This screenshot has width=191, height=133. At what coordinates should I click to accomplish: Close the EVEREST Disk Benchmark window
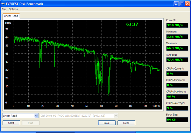tap(187, 4)
